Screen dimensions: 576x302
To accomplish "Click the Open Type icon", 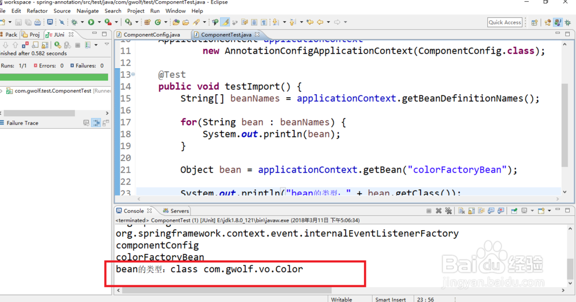I will [176, 22].
